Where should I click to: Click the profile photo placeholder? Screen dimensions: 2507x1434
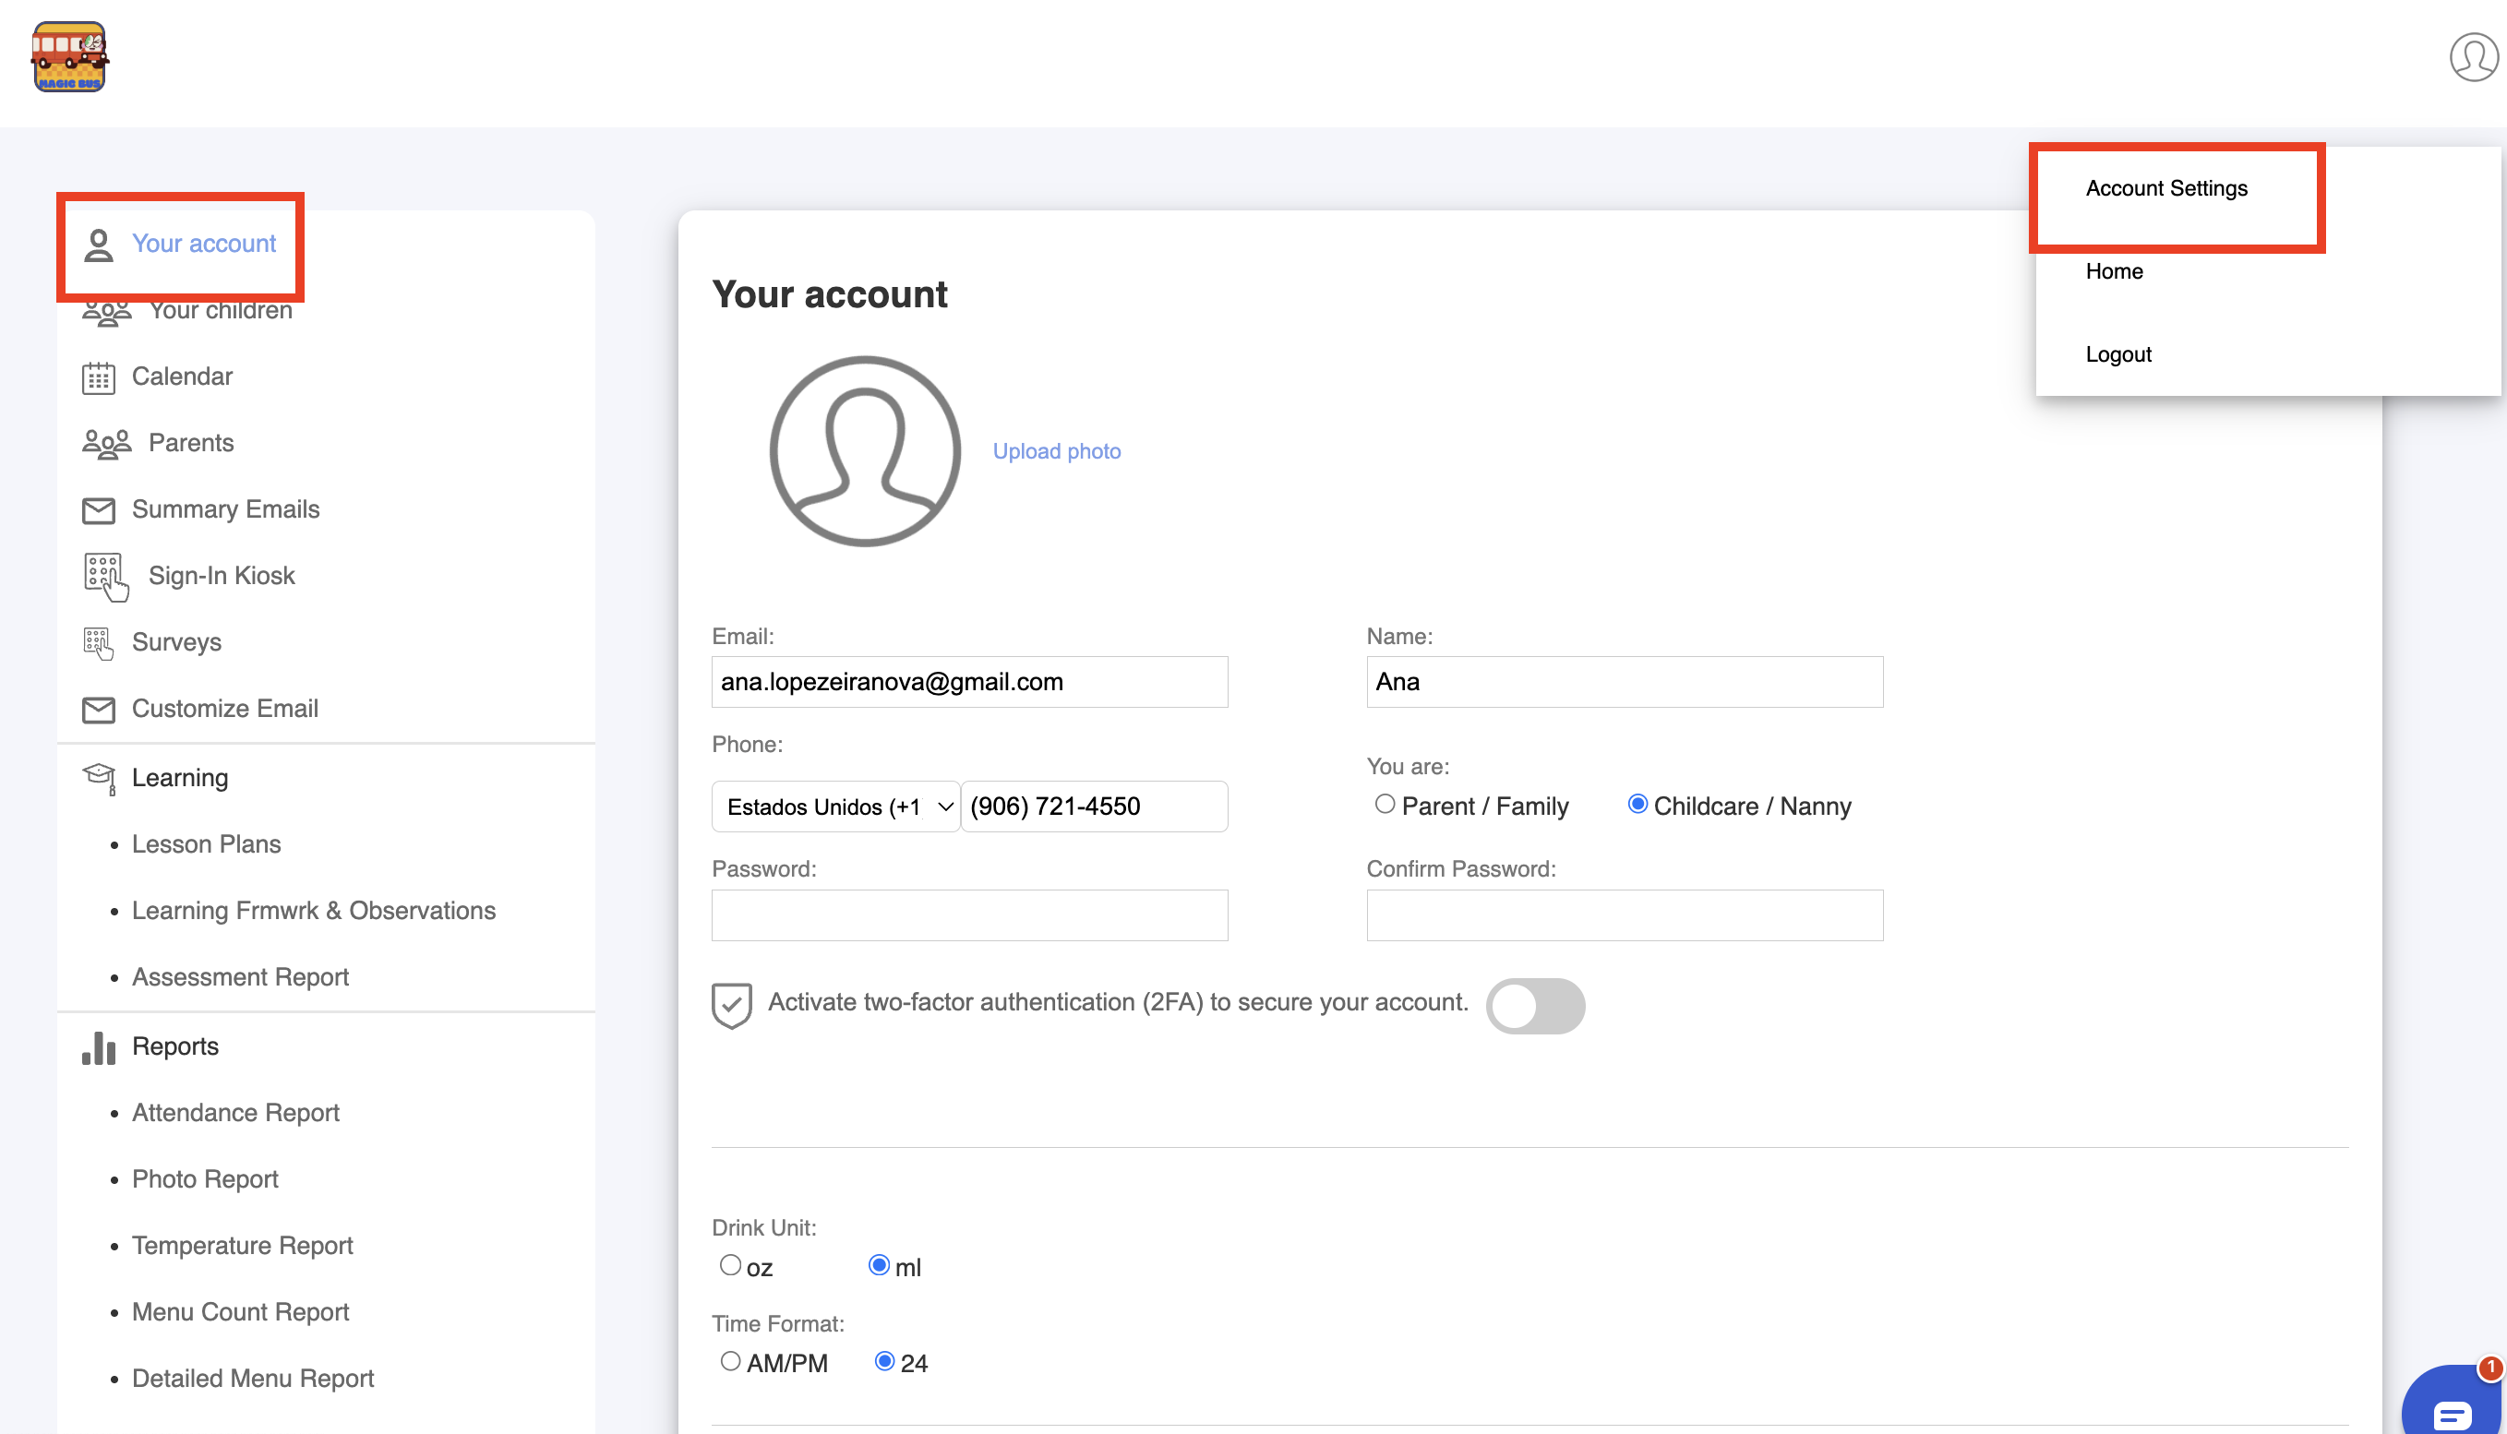(865, 451)
